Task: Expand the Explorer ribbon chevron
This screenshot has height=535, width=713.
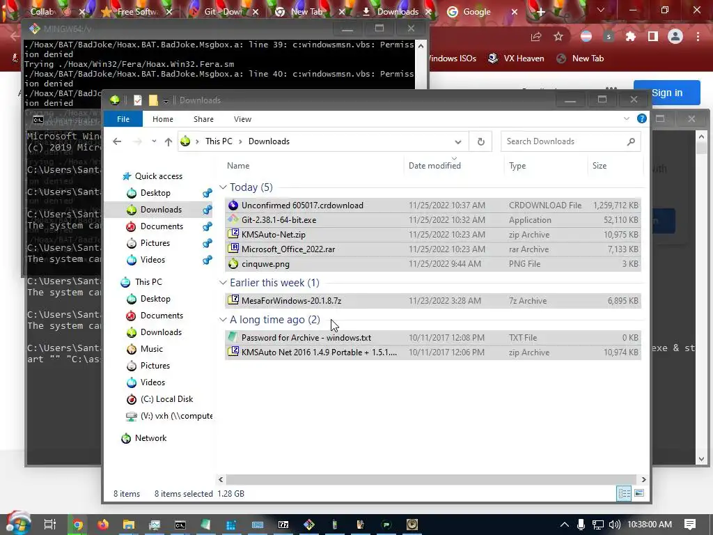Action: [x=627, y=118]
